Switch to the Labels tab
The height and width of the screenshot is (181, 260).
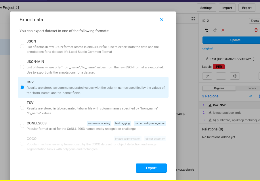point(252,88)
